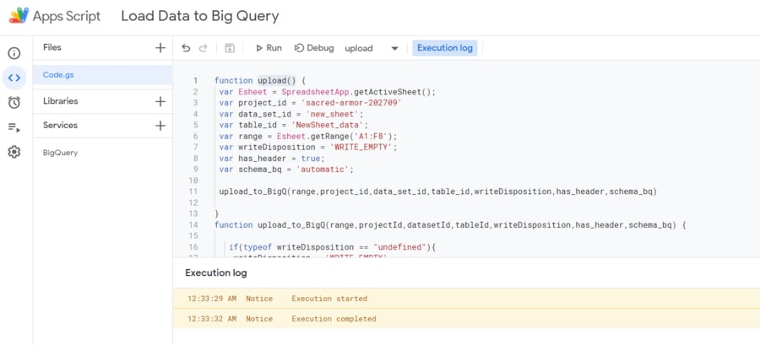Click the writeDisposition 'WRITE_EMPTY' line 7

click(308, 147)
